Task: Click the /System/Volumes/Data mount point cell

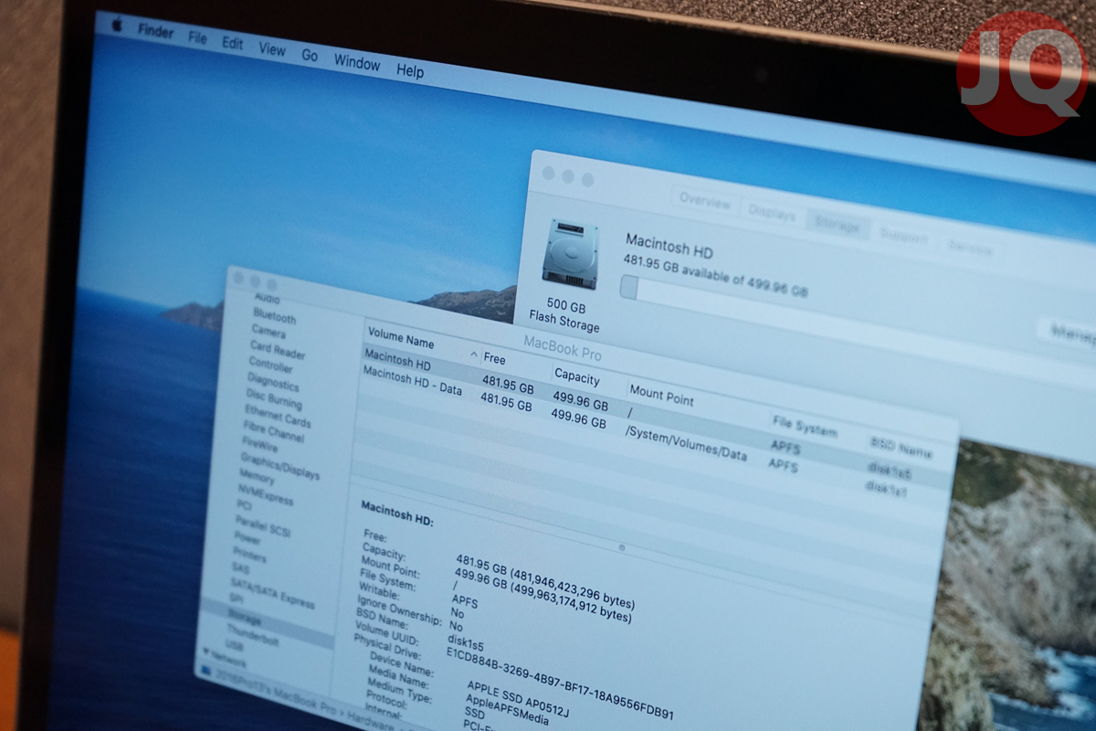Action: (685, 444)
